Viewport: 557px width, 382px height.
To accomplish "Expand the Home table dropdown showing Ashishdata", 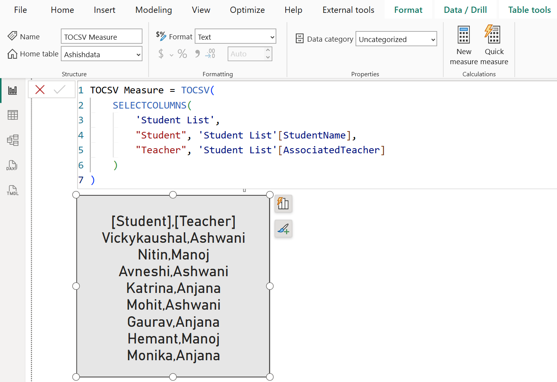I will click(x=101, y=54).
